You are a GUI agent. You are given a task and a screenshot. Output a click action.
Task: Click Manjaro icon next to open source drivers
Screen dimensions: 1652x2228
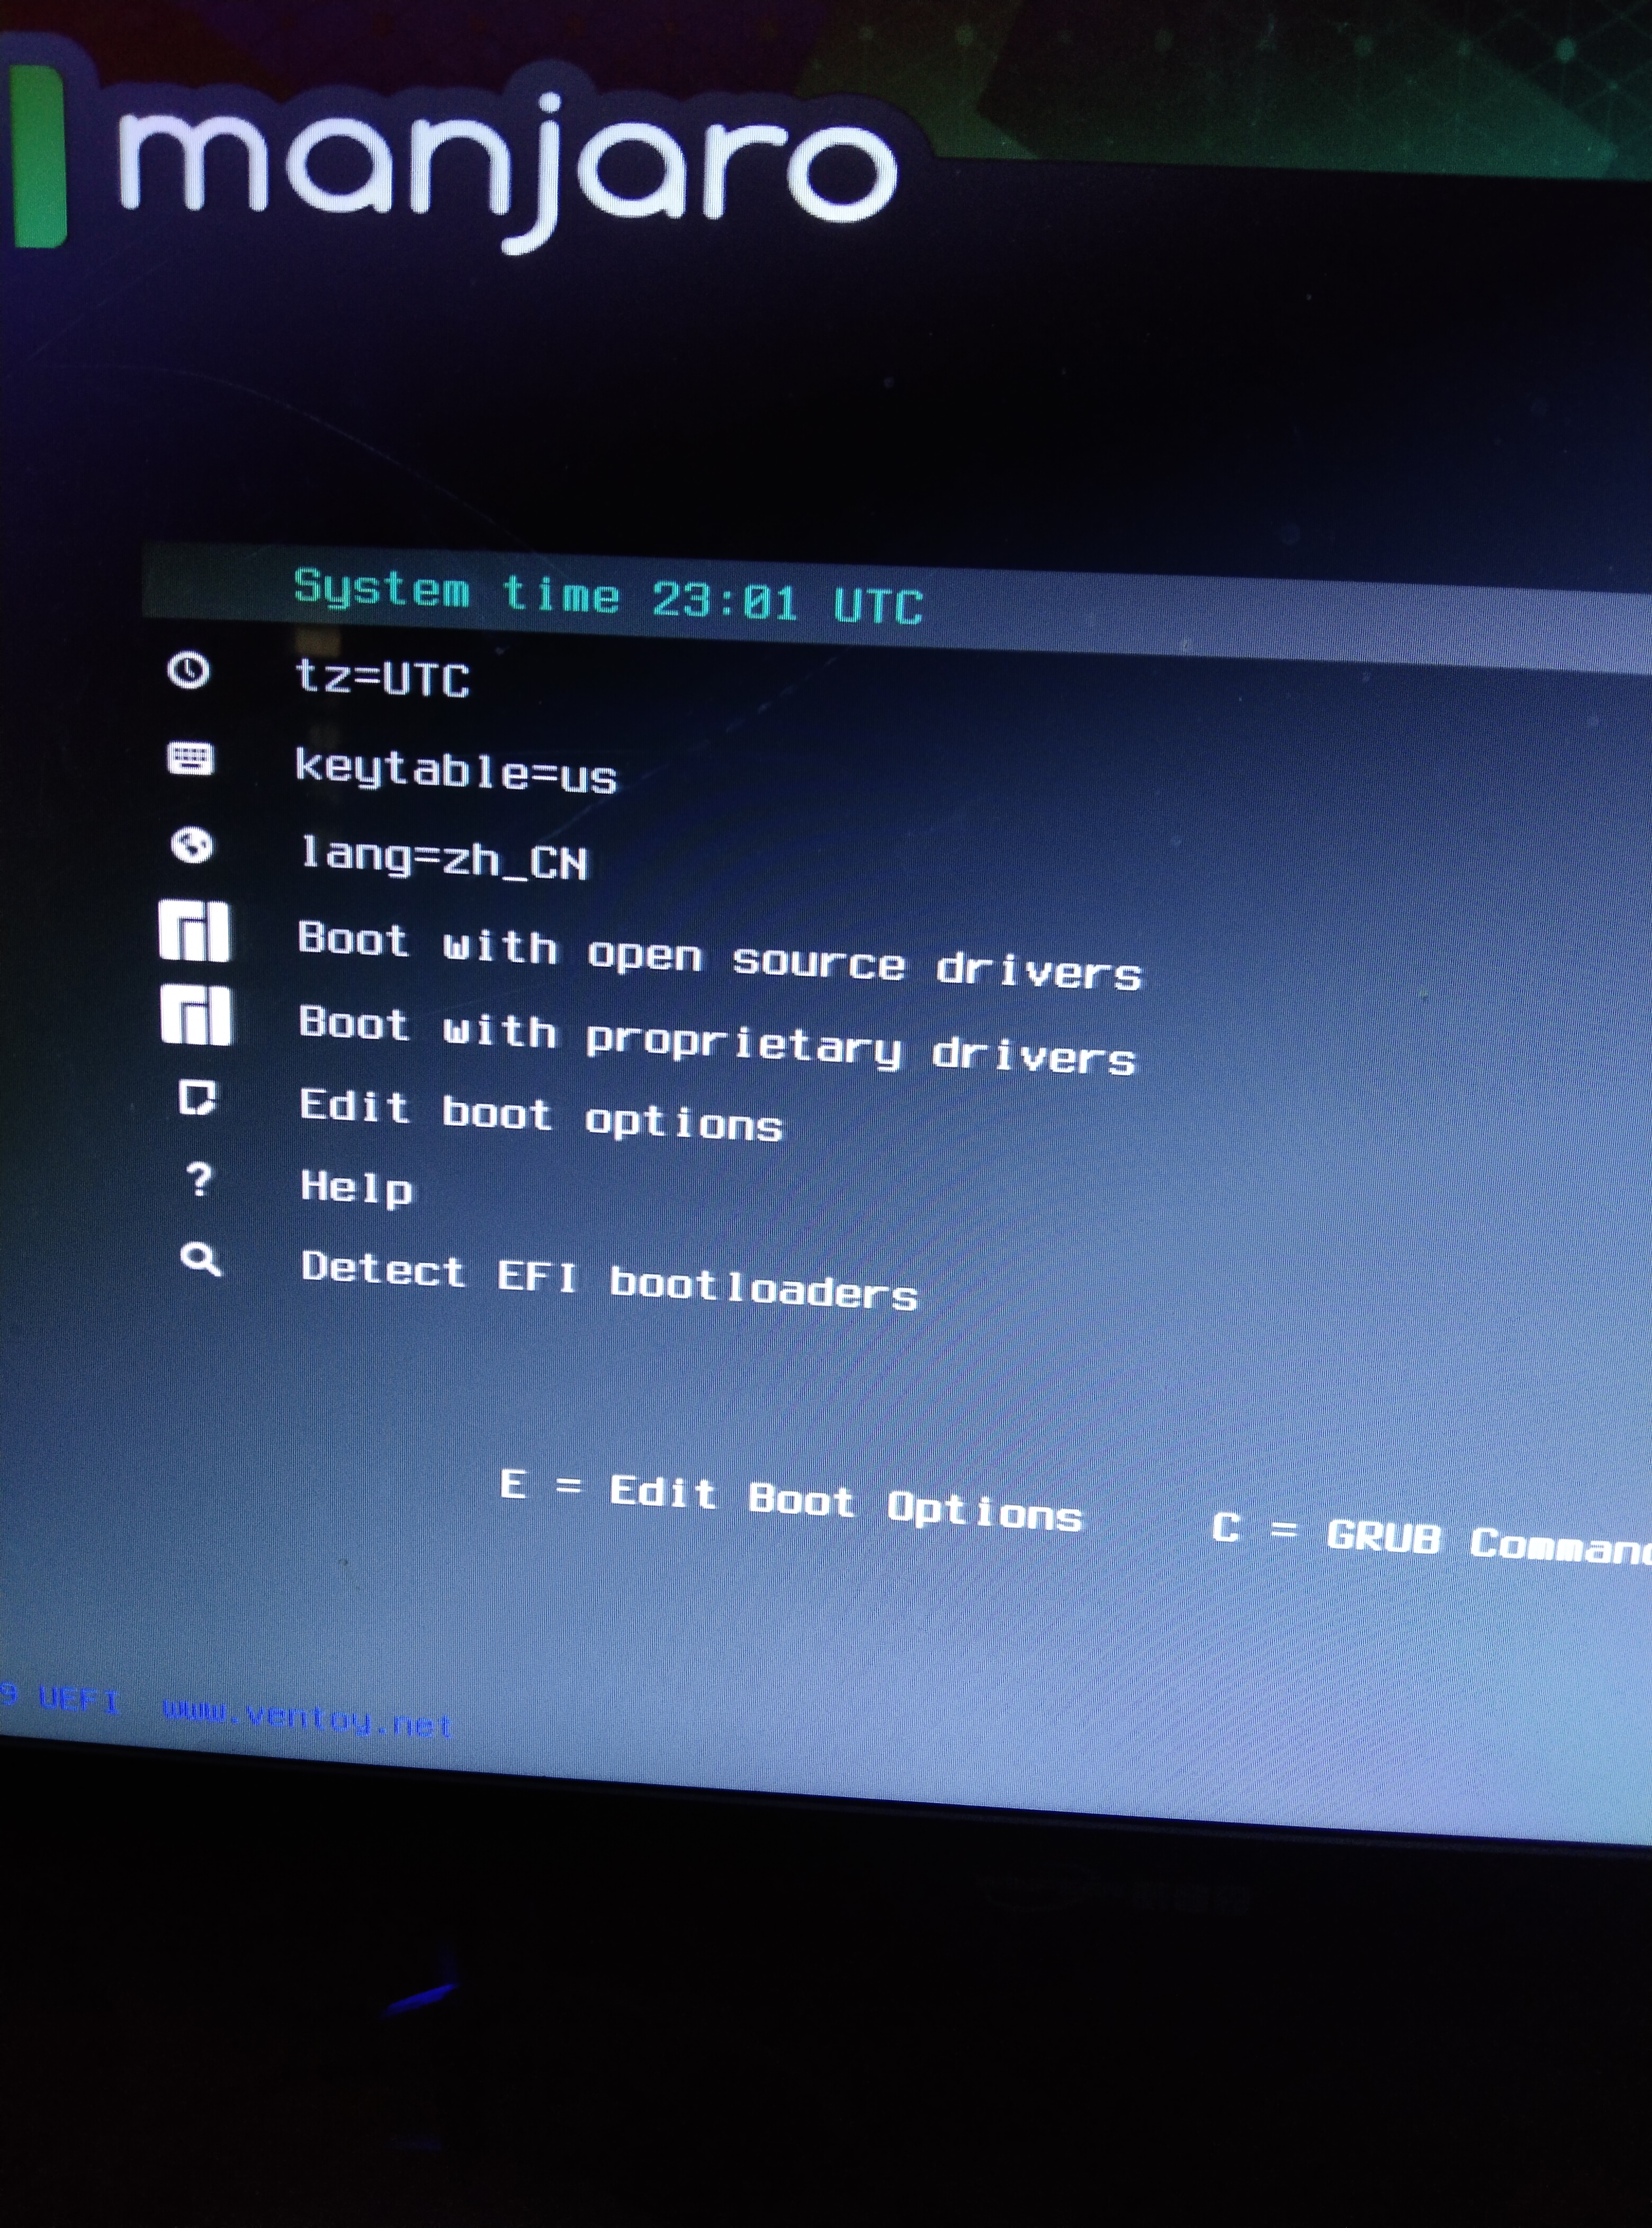[x=195, y=932]
